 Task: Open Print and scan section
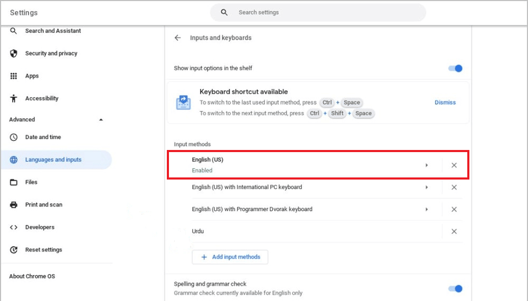click(x=44, y=205)
